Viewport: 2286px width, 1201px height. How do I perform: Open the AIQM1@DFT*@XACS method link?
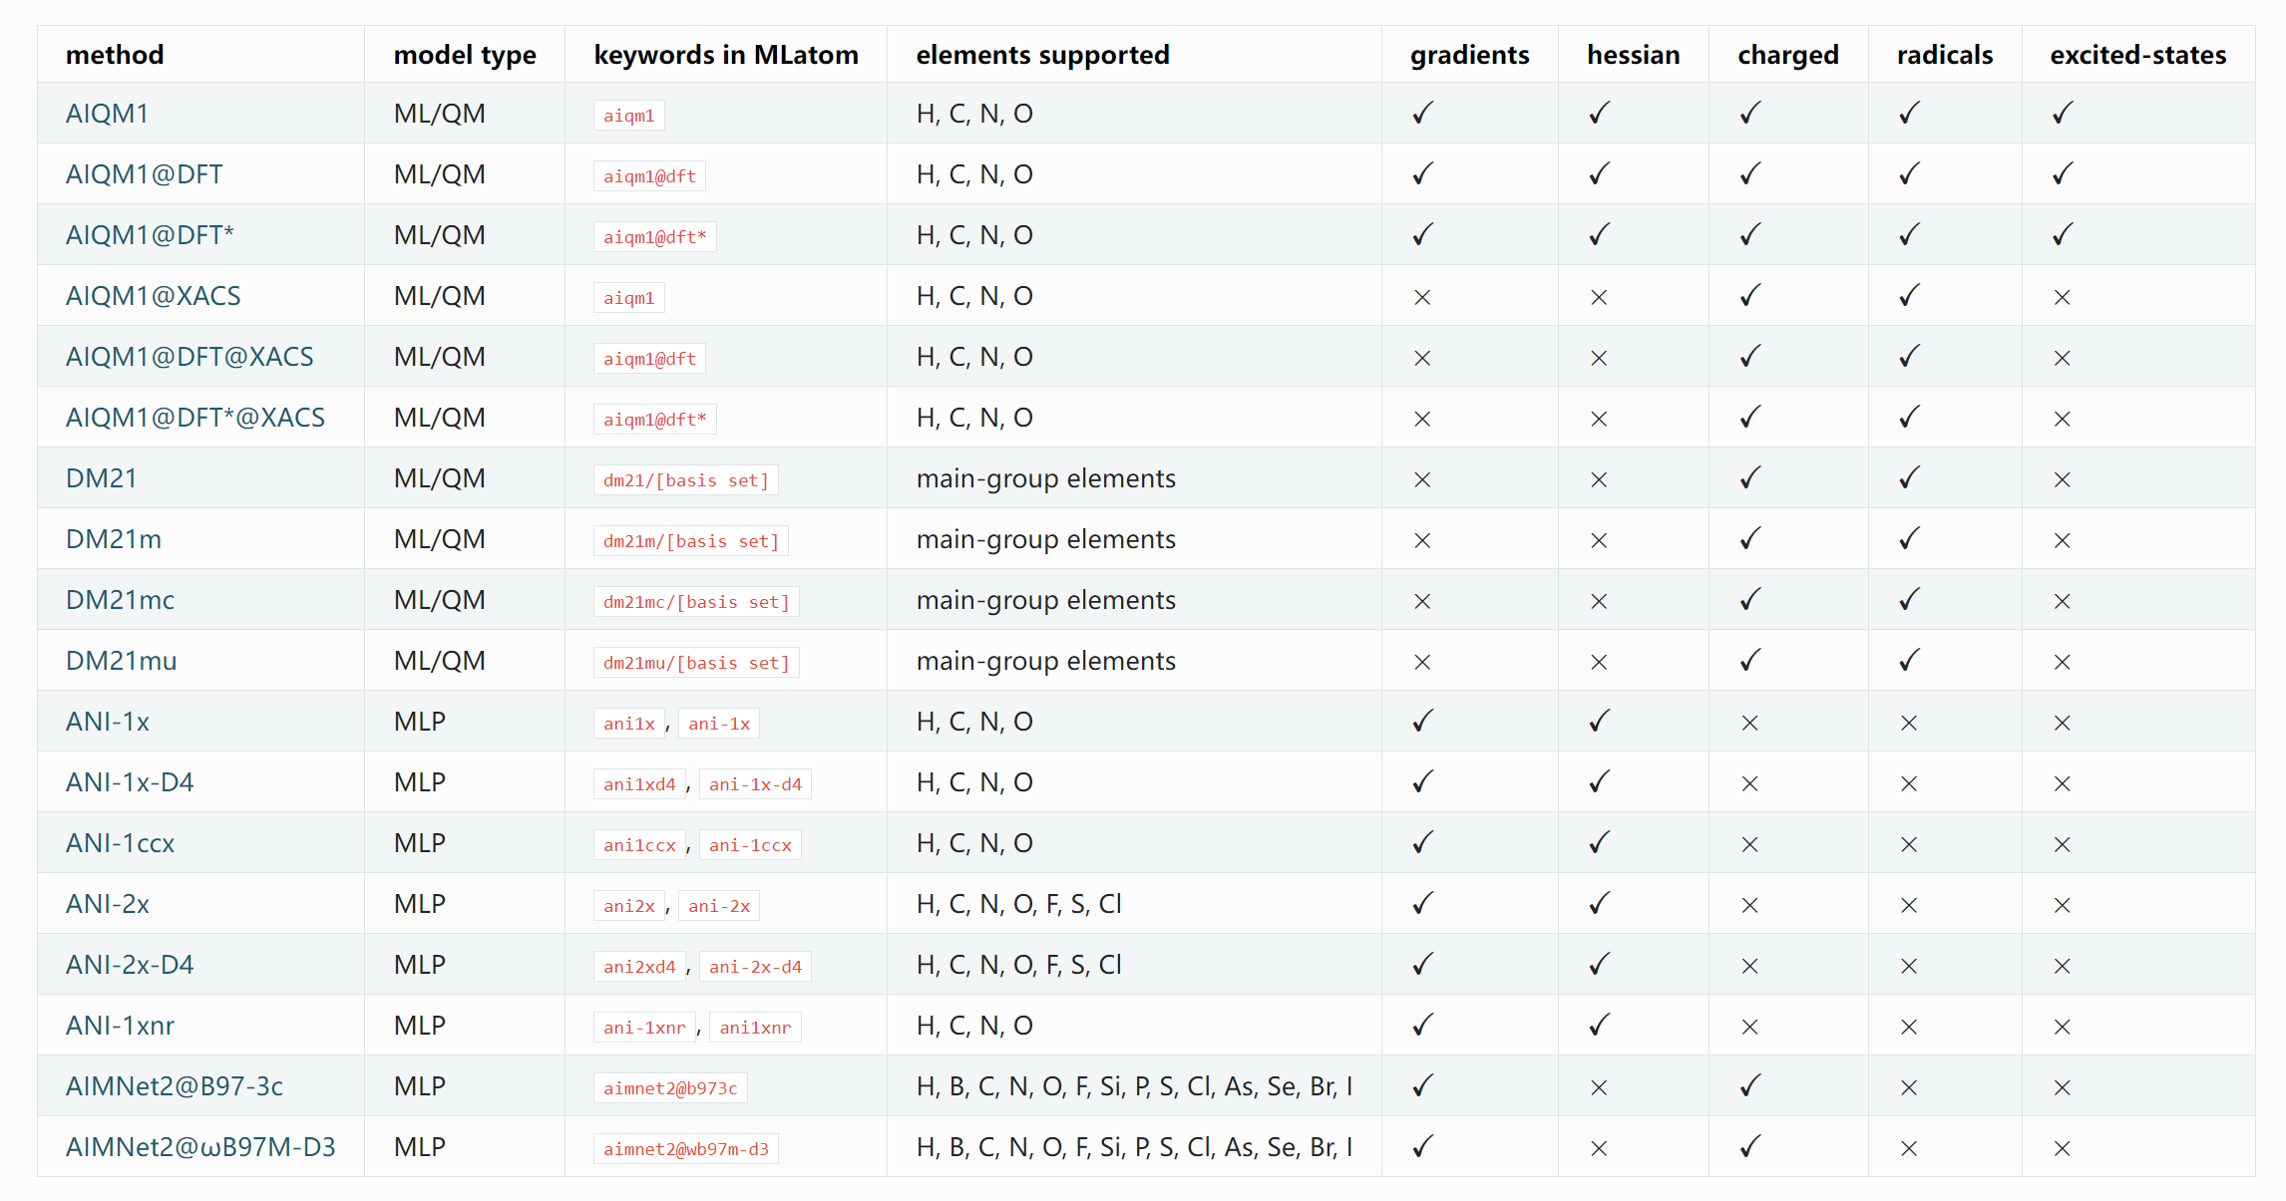pos(195,418)
